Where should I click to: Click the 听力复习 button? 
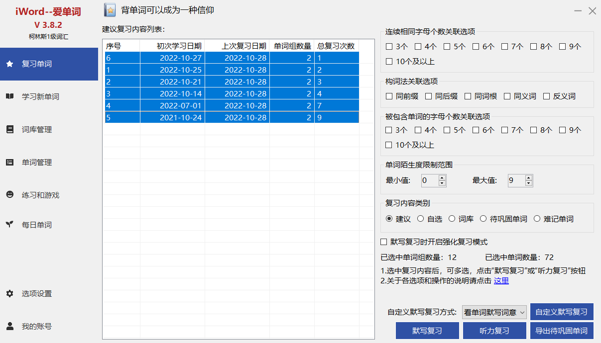tap(494, 331)
